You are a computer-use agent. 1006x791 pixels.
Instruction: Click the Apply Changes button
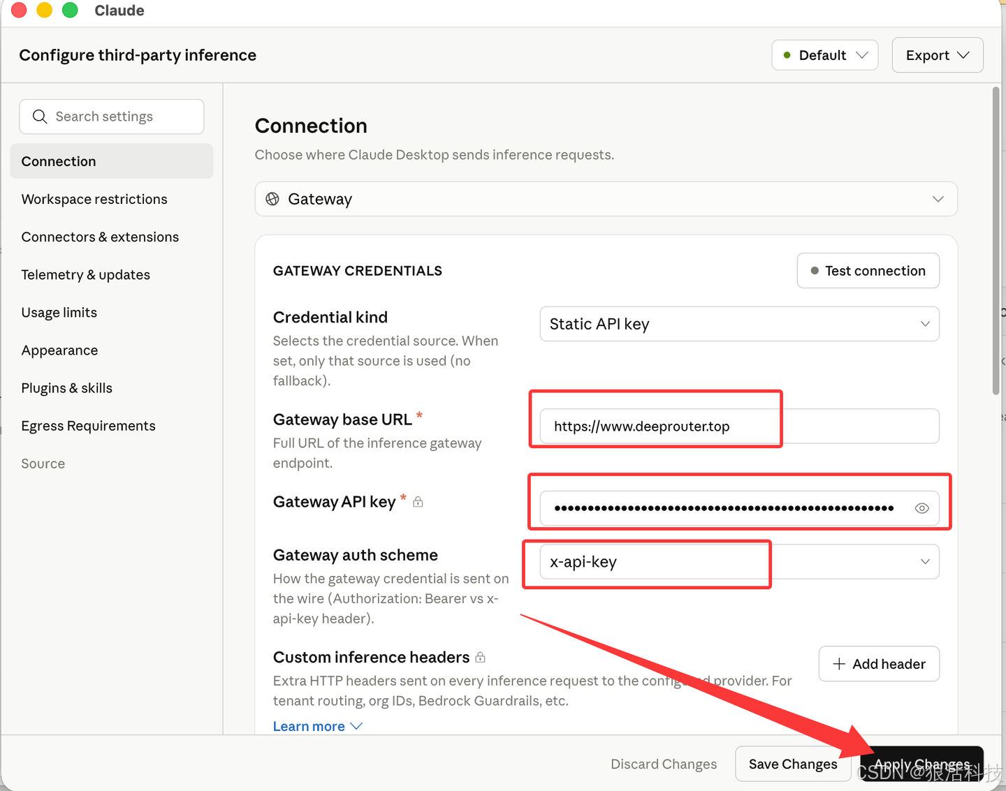click(922, 764)
